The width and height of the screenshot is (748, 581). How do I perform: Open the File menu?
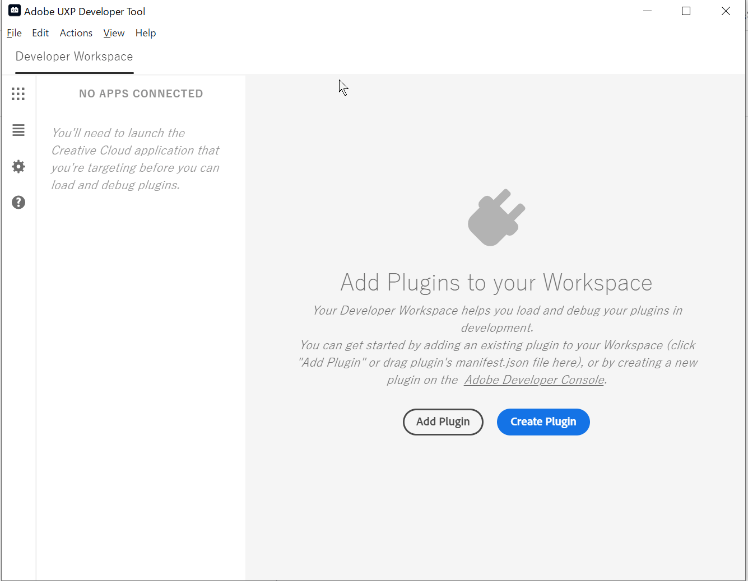point(14,33)
